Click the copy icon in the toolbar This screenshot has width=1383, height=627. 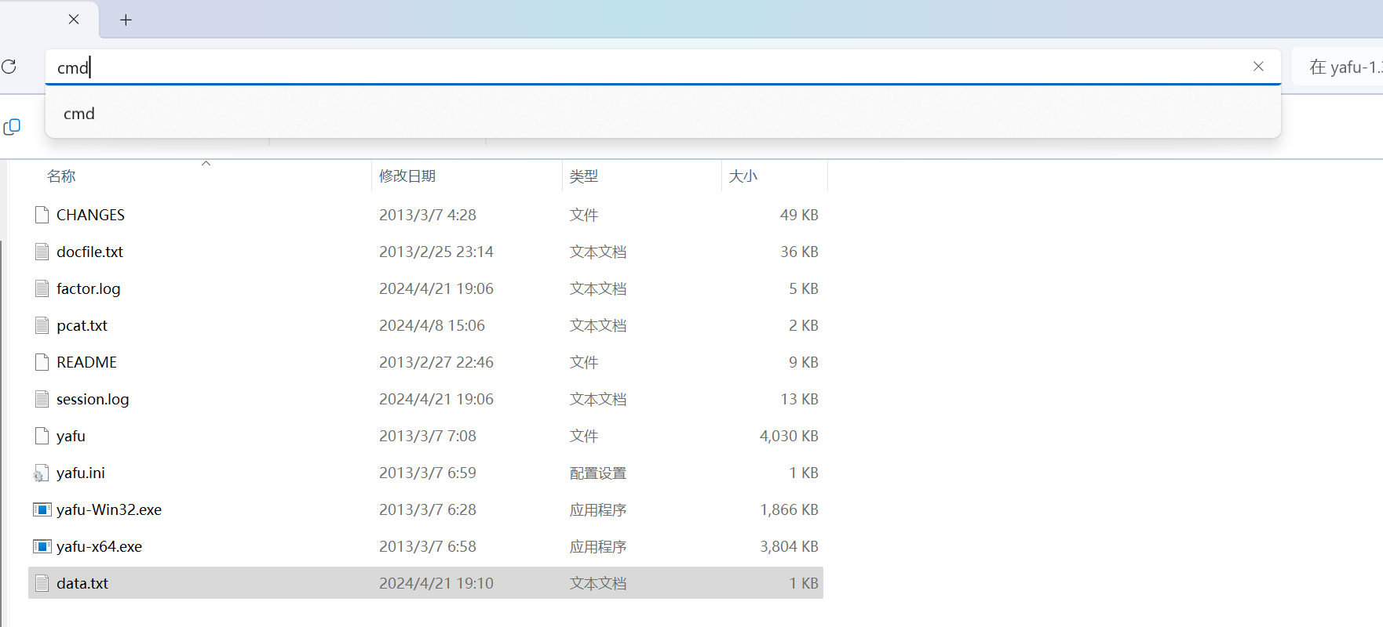(x=12, y=127)
